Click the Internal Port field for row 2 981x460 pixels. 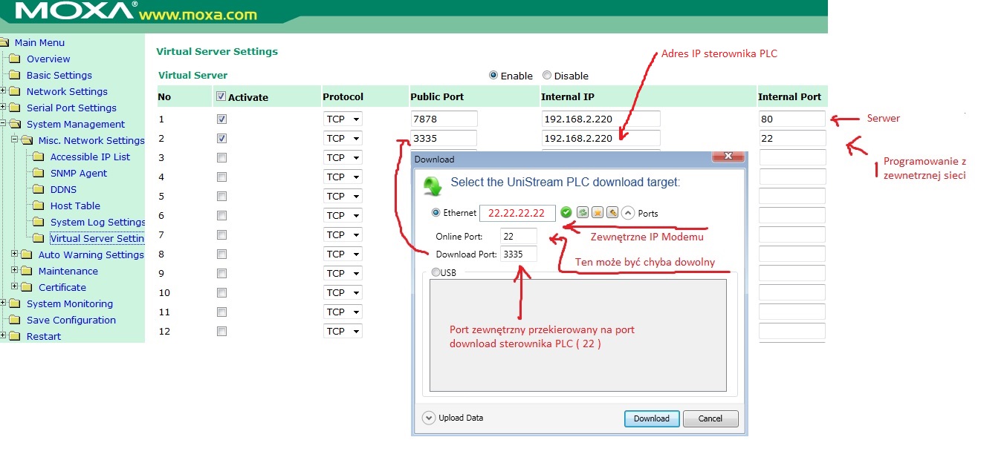click(x=792, y=138)
